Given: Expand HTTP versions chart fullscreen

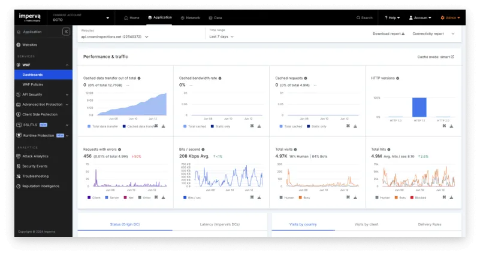Looking at the screenshot, I should coord(444,126).
